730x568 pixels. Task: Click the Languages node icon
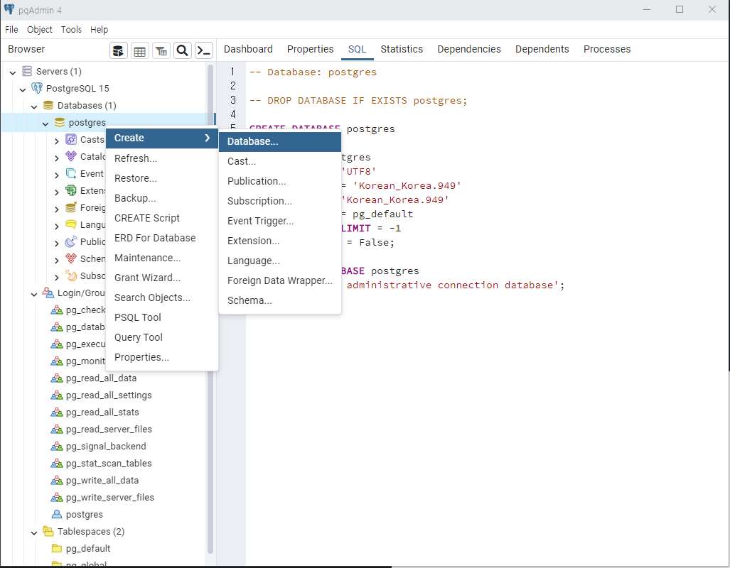(71, 224)
